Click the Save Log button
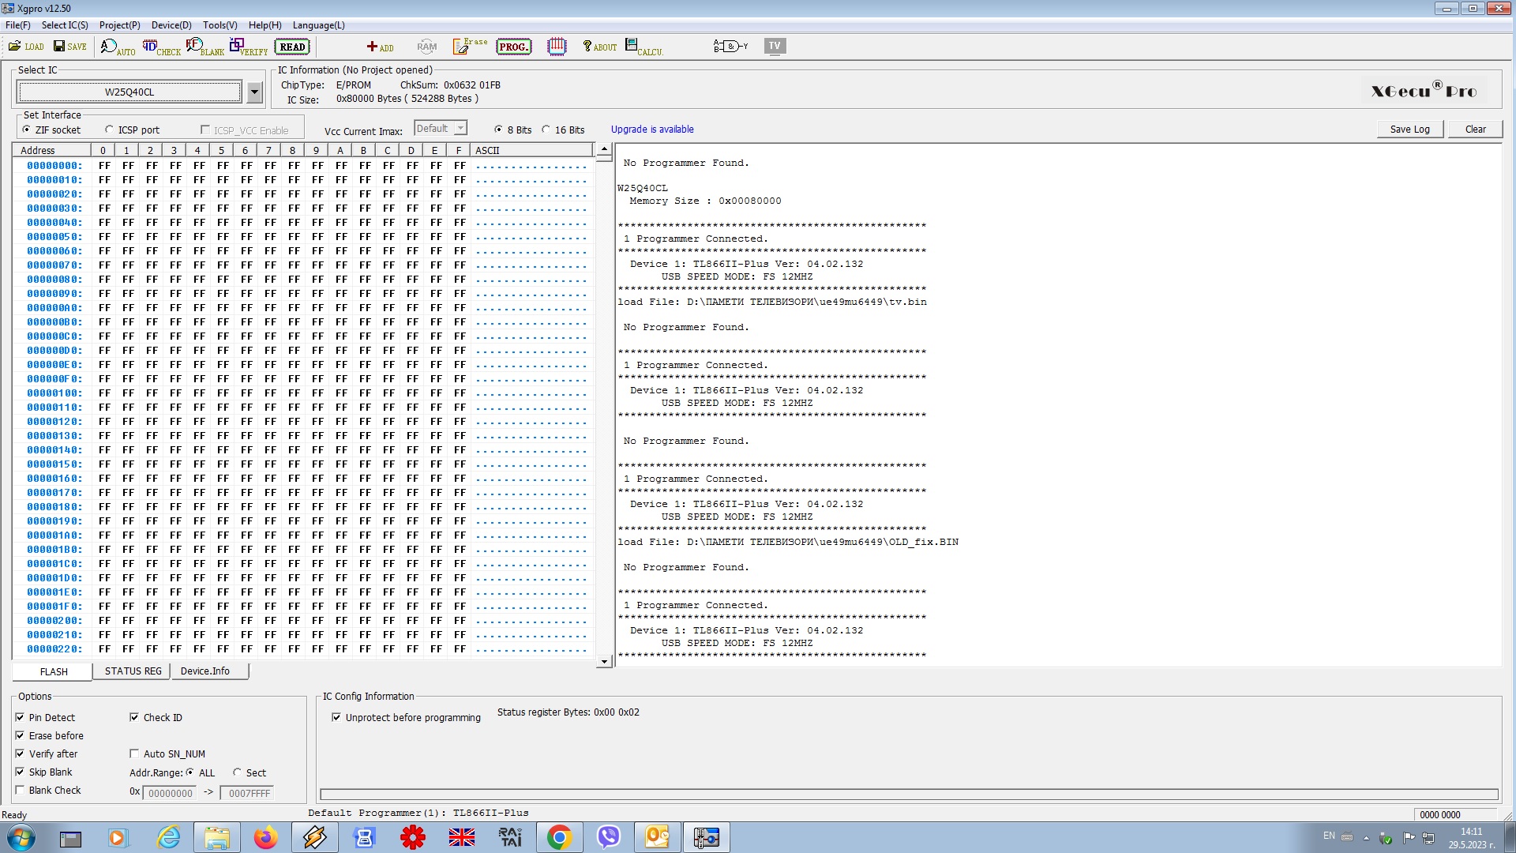The width and height of the screenshot is (1516, 853). pyautogui.click(x=1409, y=130)
